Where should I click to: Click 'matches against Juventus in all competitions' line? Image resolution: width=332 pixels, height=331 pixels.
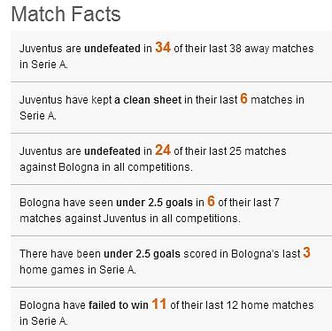pos(130,219)
